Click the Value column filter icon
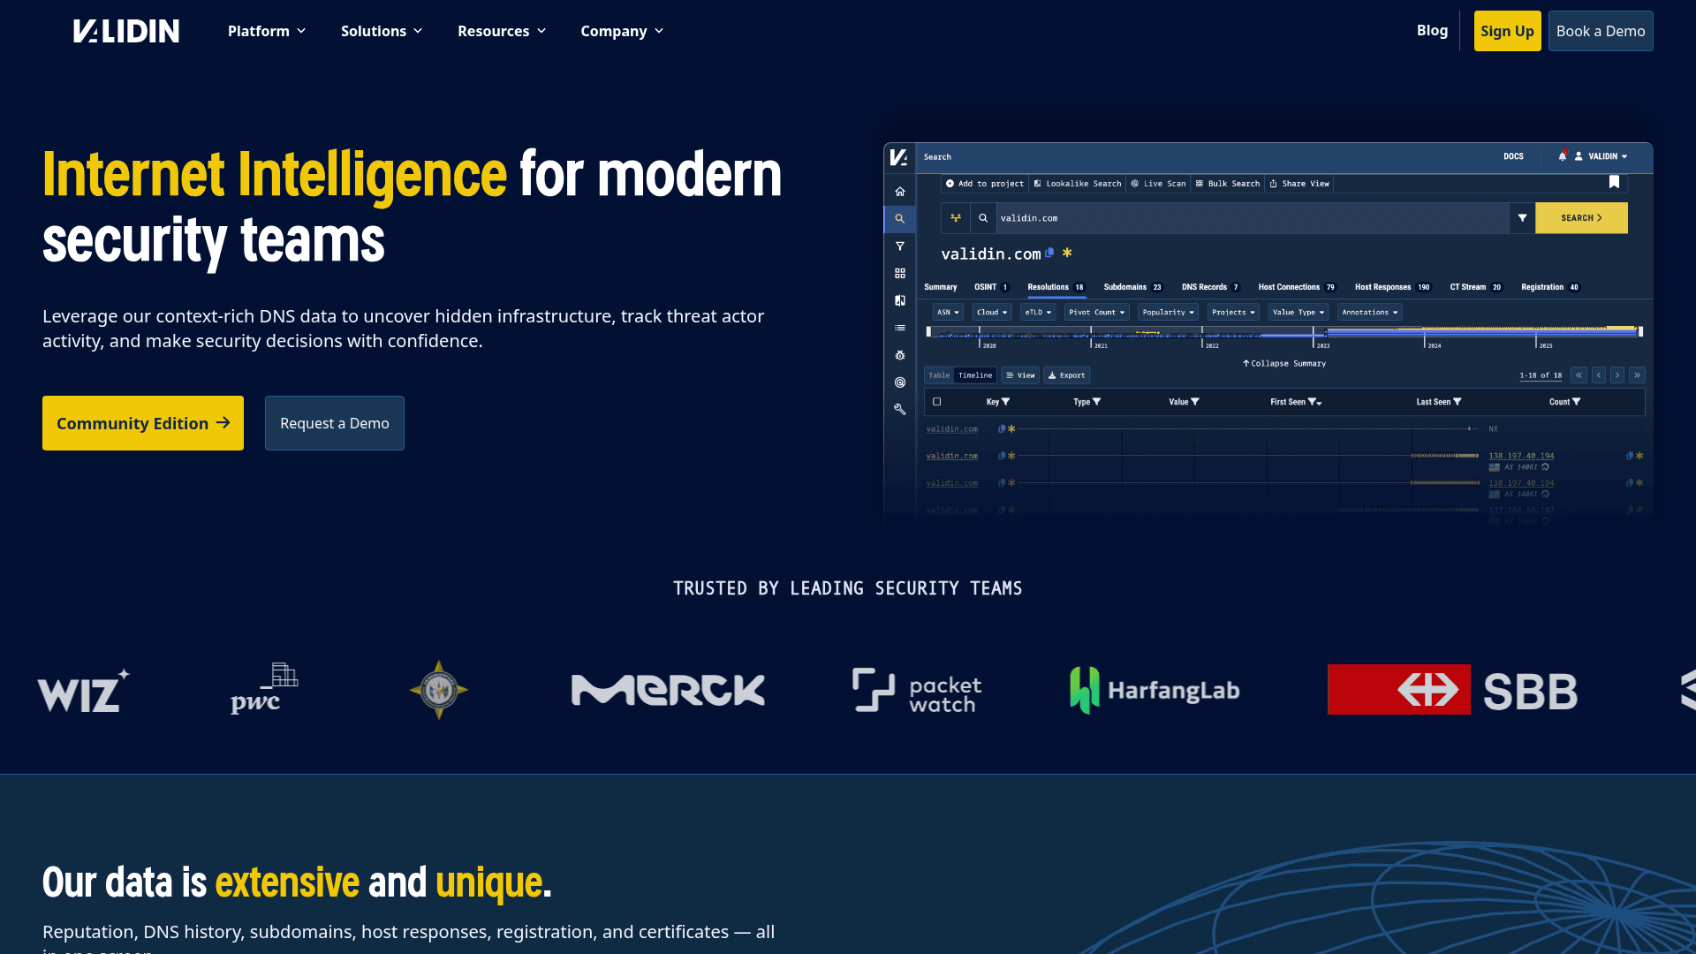Screen dimensions: 1696x954 (x=1194, y=402)
